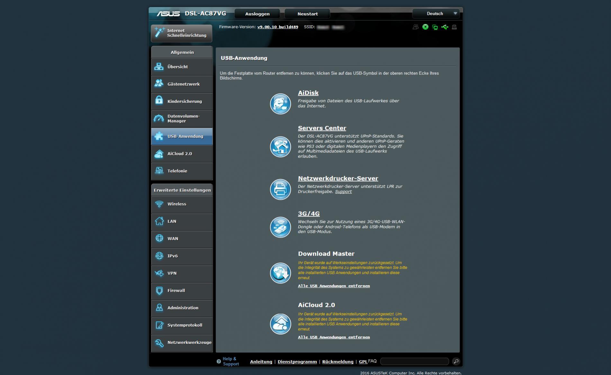Click the Neustart button
Screen dimensions: 611x375
point(307,14)
